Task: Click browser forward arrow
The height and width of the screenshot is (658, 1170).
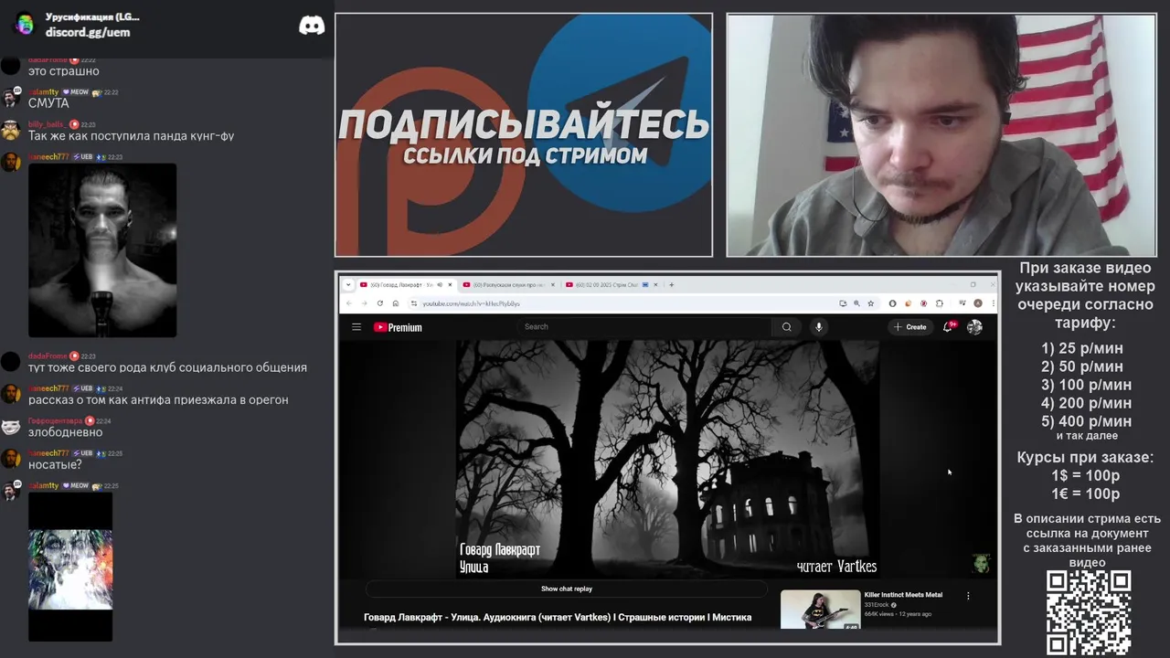Action: coord(364,303)
